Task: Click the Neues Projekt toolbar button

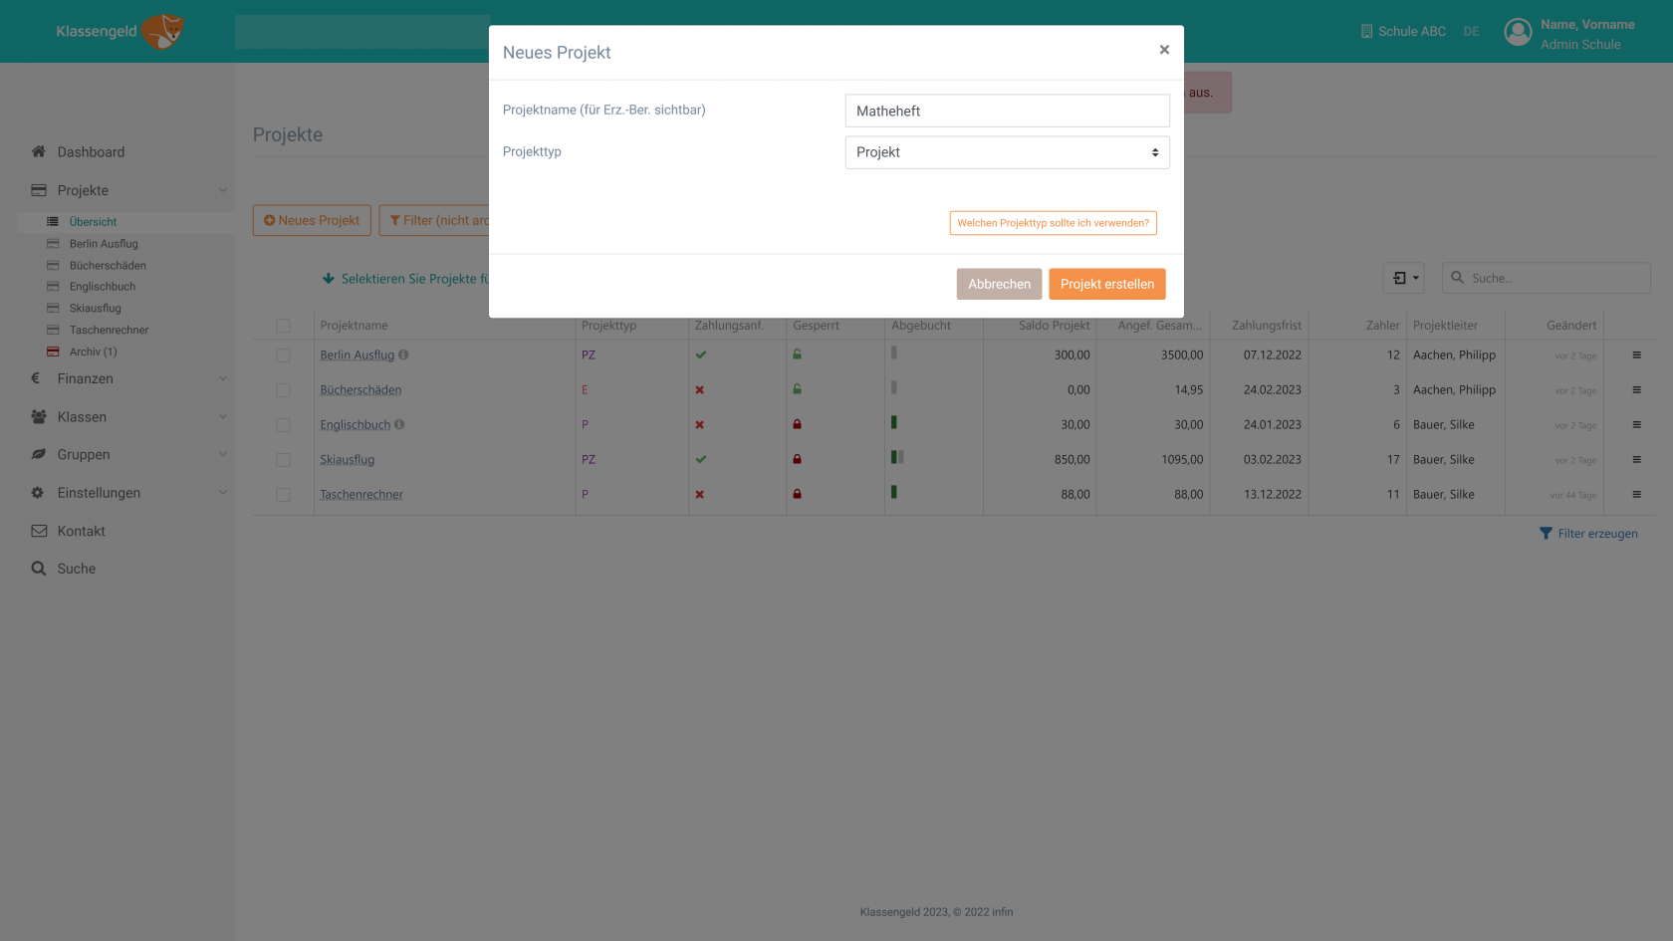Action: pyautogui.click(x=312, y=220)
